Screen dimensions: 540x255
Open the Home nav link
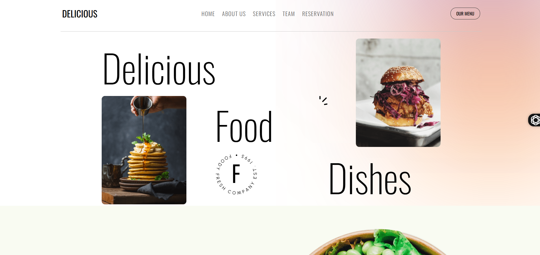click(208, 14)
